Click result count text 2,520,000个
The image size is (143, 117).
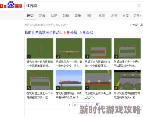61,25
